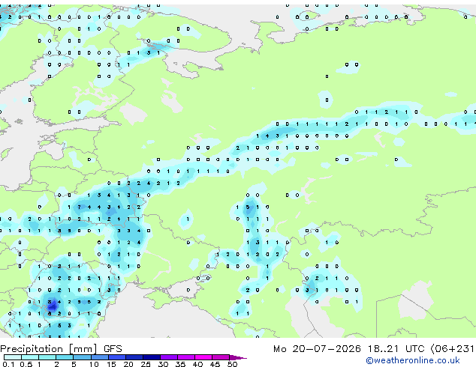Screen dimensions: 476x367
Task: Click the dark blue precipitation maximum on map
Action: click(x=53, y=306)
